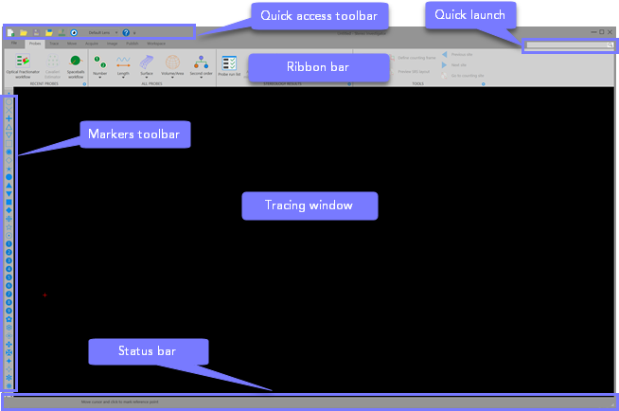Click the status bar reference point message

[119, 402]
